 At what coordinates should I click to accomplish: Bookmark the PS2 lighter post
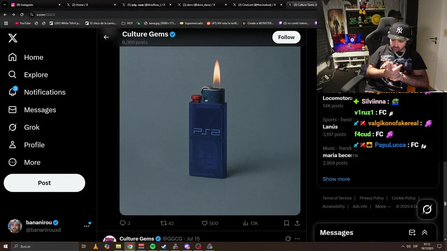click(x=286, y=223)
